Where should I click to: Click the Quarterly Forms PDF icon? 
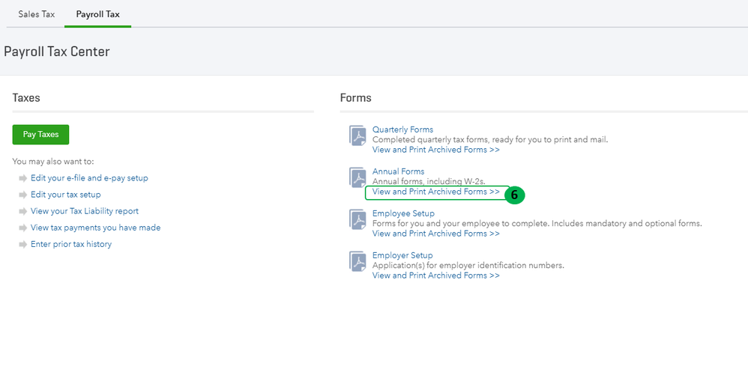point(358,135)
